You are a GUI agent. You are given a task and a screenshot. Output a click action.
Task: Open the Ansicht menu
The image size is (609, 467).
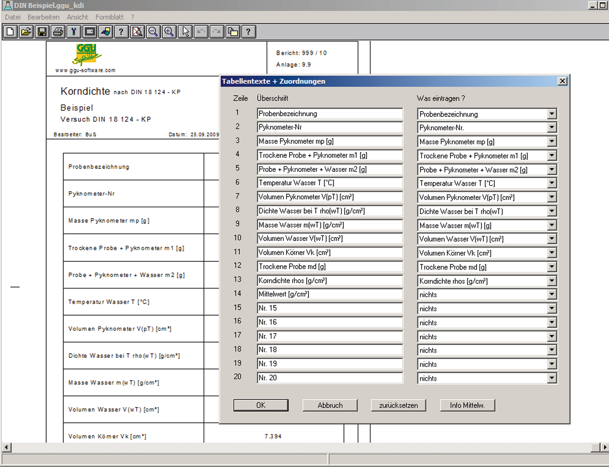(78, 17)
